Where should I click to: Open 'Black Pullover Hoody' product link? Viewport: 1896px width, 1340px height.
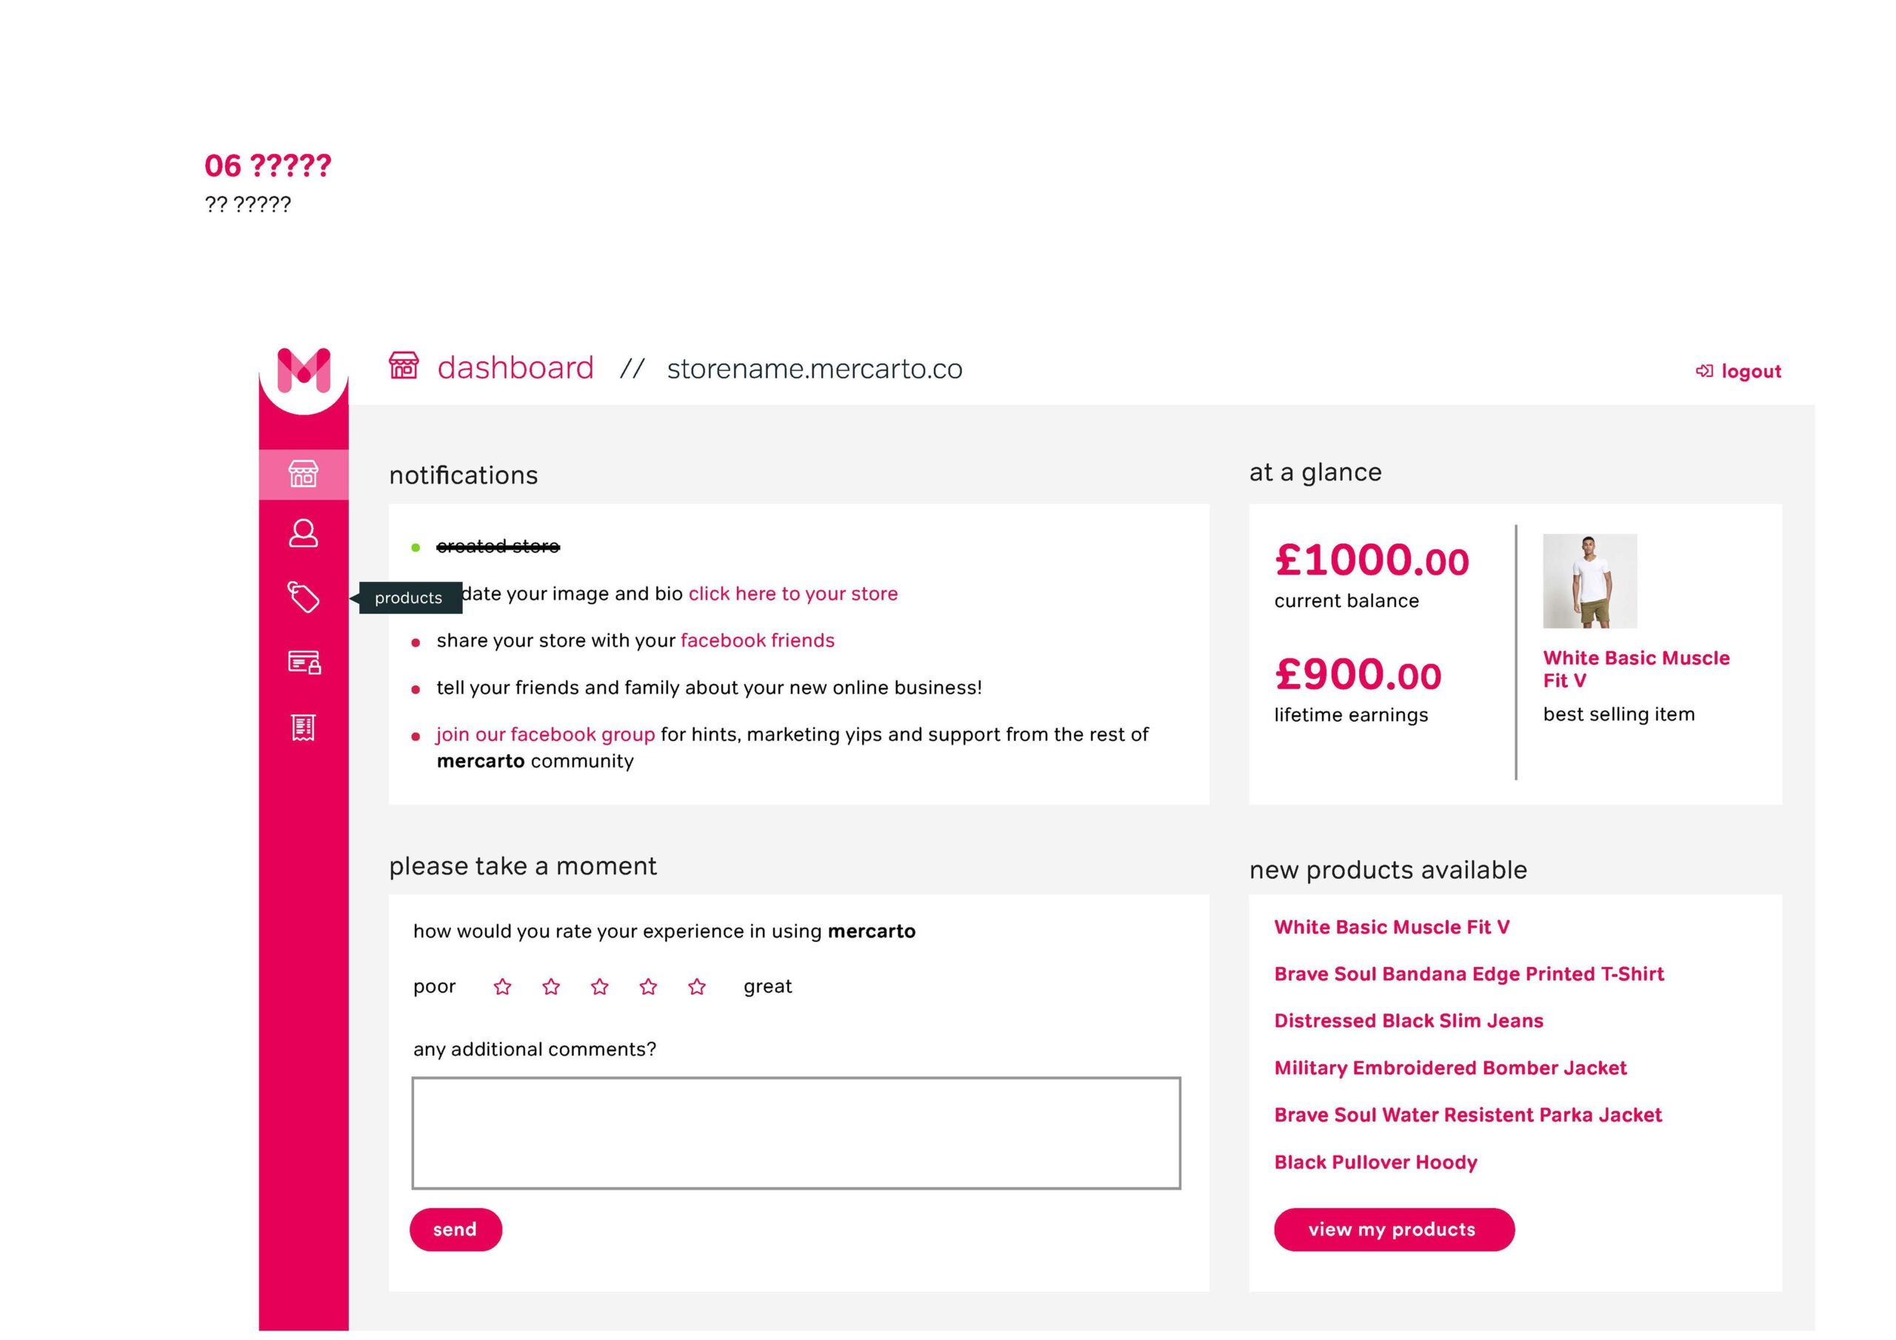(x=1375, y=1162)
